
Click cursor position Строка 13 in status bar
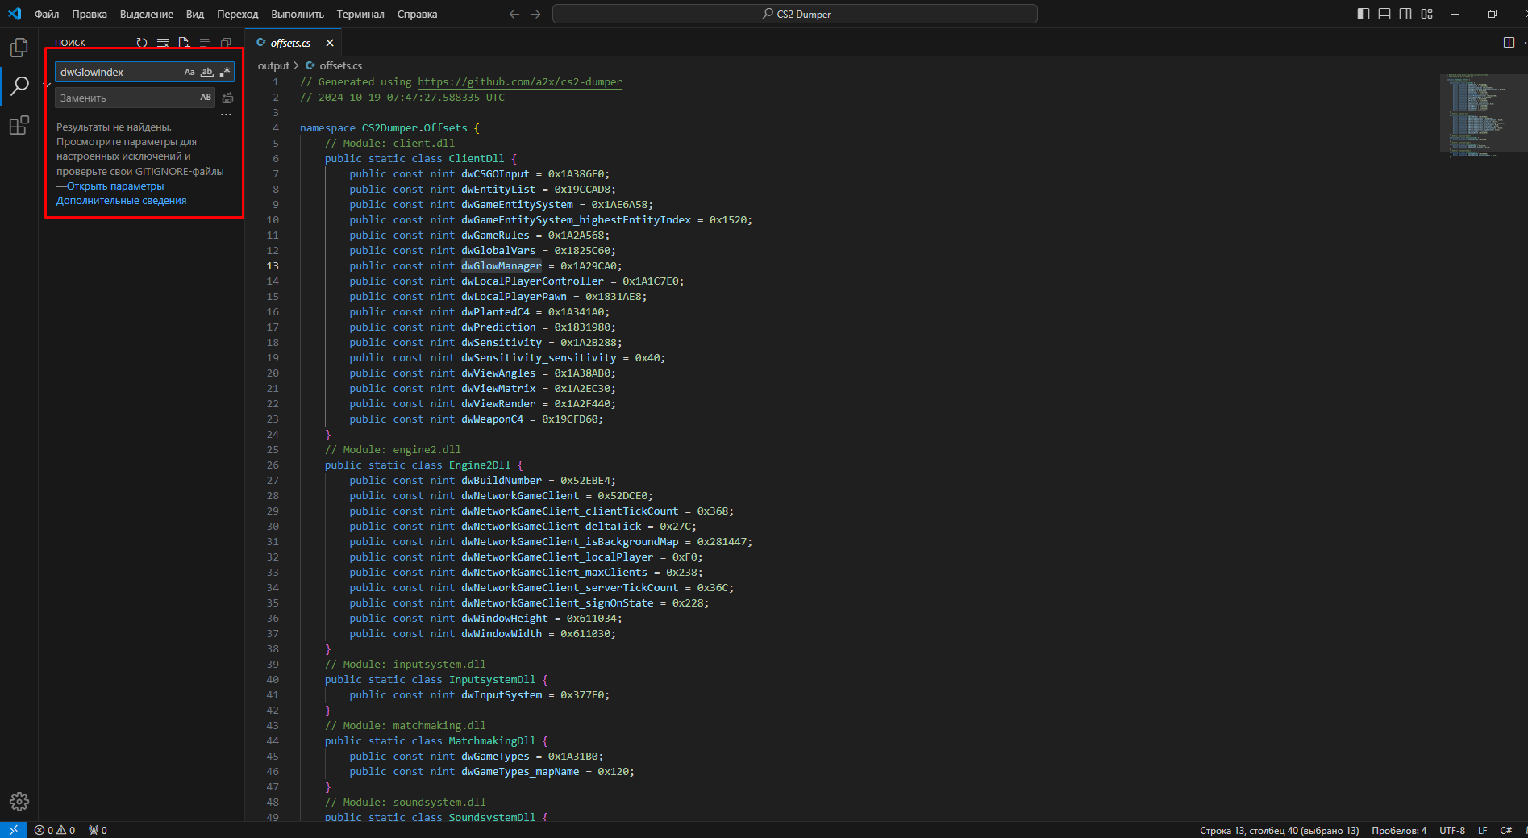click(1280, 830)
